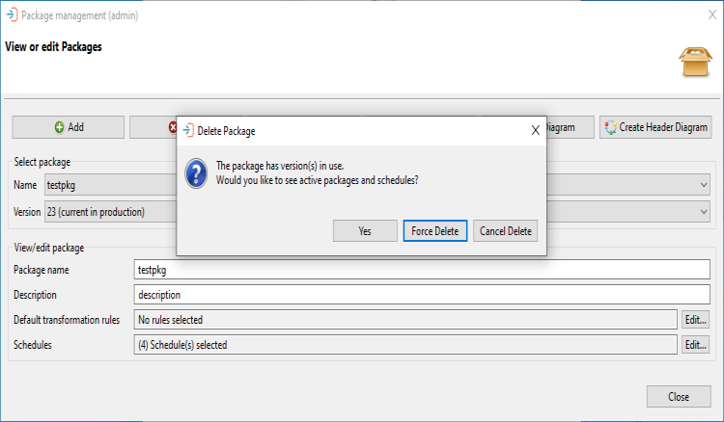Click the (4) Schedule(s) selected field
Image resolution: width=724 pixels, height=422 pixels.
(405, 345)
